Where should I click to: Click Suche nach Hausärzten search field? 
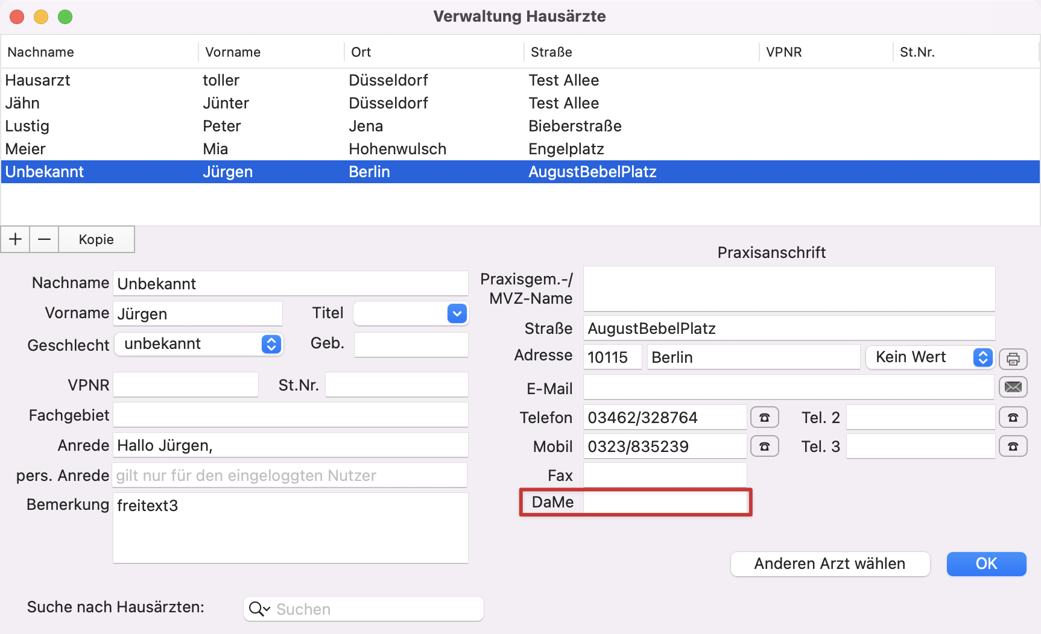tap(364, 609)
